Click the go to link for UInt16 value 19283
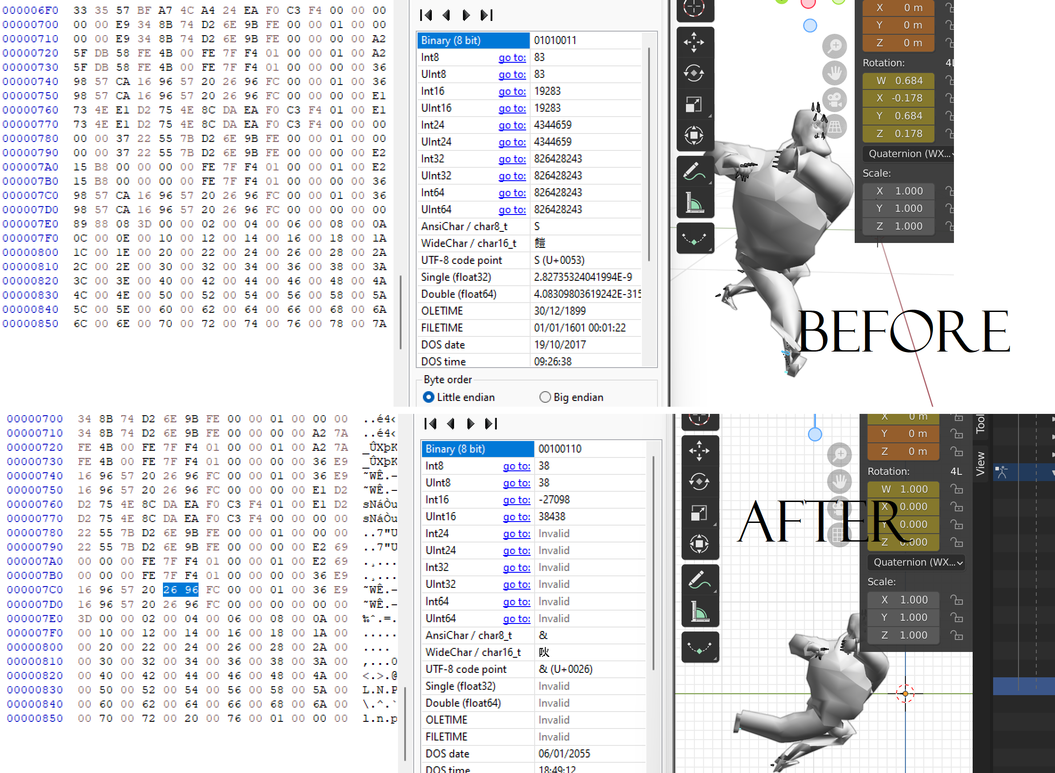The height and width of the screenshot is (773, 1055). (512, 108)
